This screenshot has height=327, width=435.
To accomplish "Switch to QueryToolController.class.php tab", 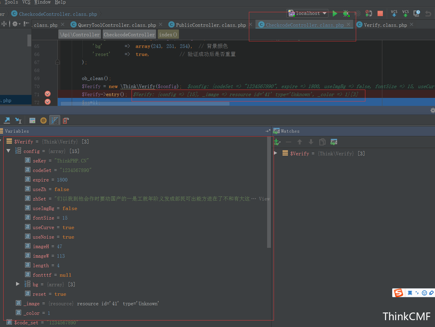I will click(x=117, y=25).
